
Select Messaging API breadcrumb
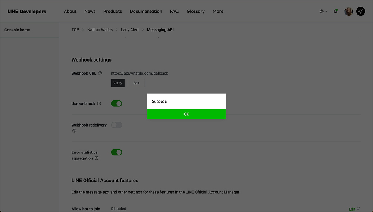(160, 30)
